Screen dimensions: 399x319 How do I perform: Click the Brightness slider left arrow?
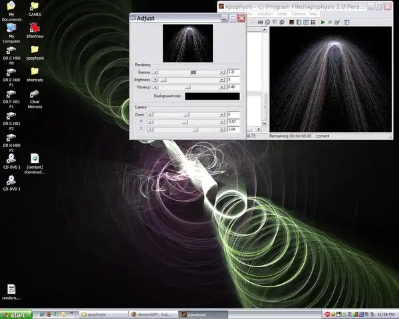tap(155, 79)
